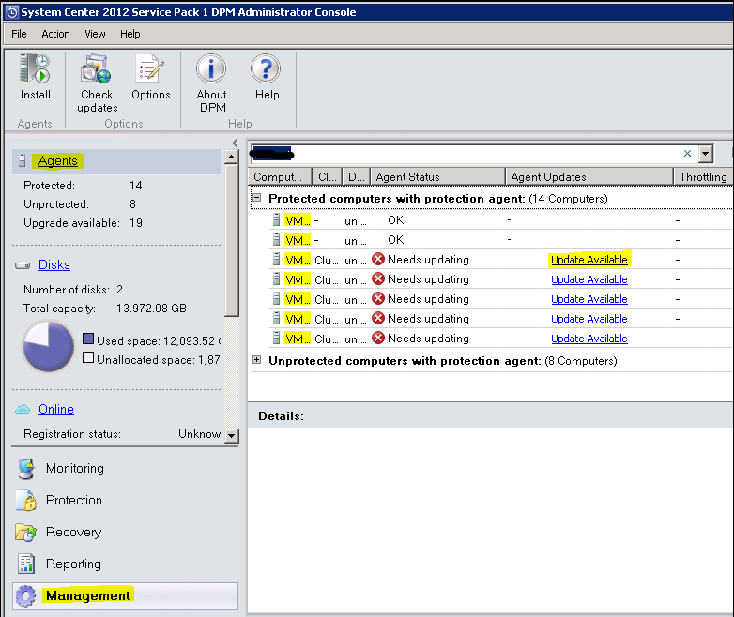Select the Management workspace
734x617 pixels.
(86, 596)
